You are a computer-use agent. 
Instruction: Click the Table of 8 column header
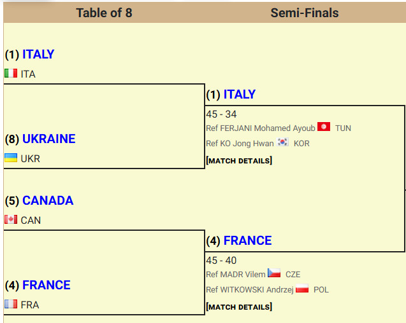pos(104,13)
